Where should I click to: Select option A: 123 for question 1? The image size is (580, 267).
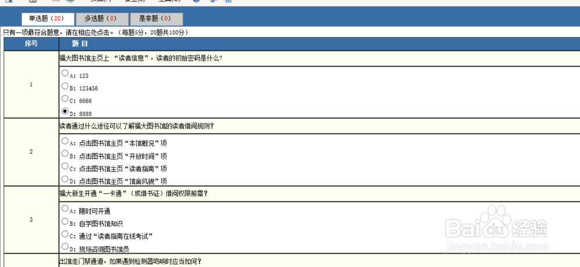(65, 73)
